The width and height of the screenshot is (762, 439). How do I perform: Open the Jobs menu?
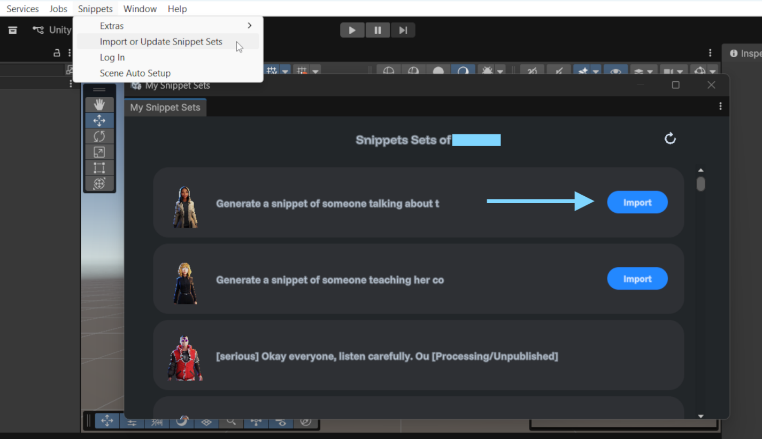click(58, 9)
